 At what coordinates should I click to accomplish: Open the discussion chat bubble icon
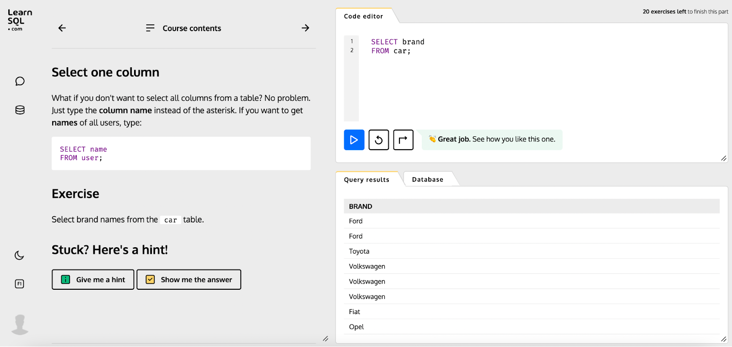pyautogui.click(x=20, y=81)
